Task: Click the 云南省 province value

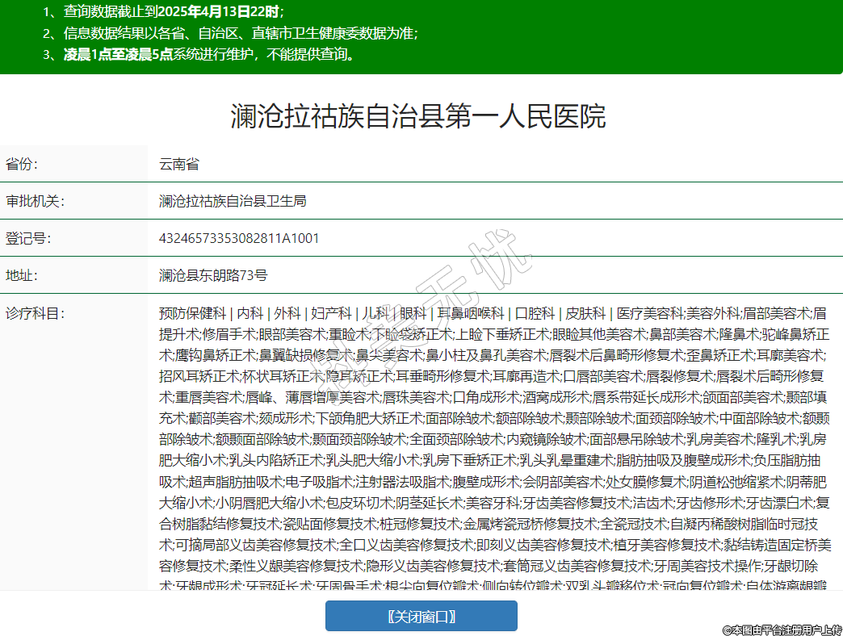Action: [179, 164]
